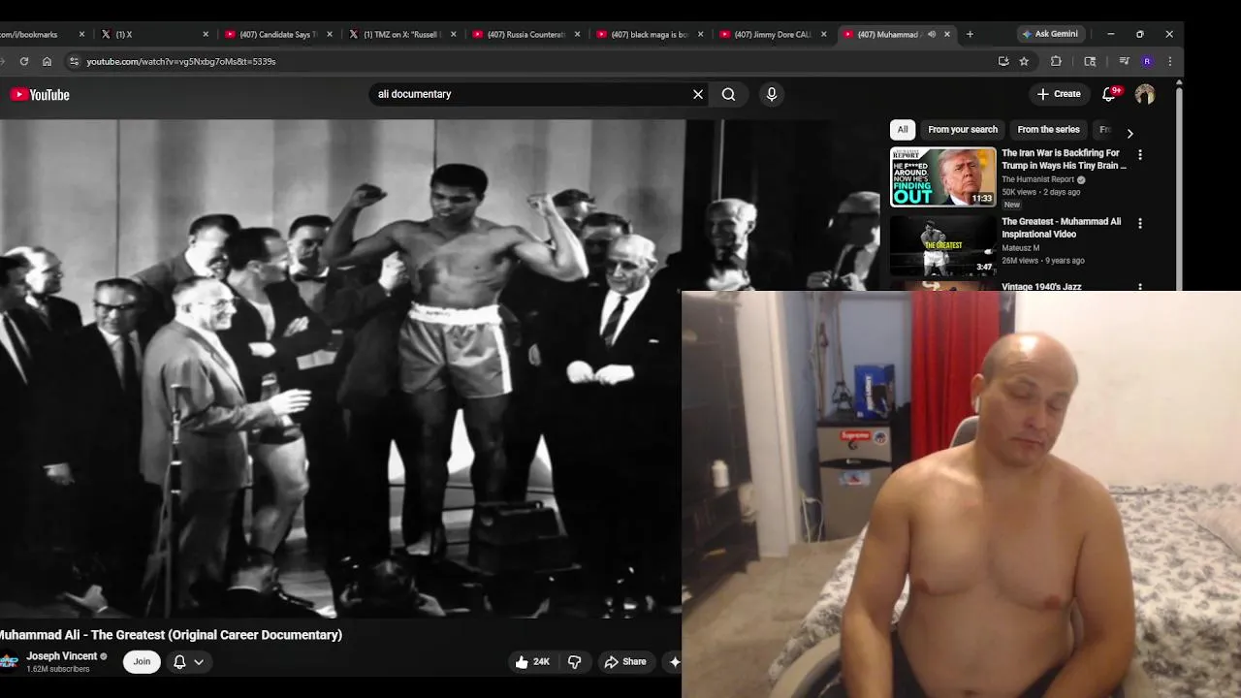Open media controls icon in toolbar
Viewport: 1241px width, 698px height.
coord(1124,61)
